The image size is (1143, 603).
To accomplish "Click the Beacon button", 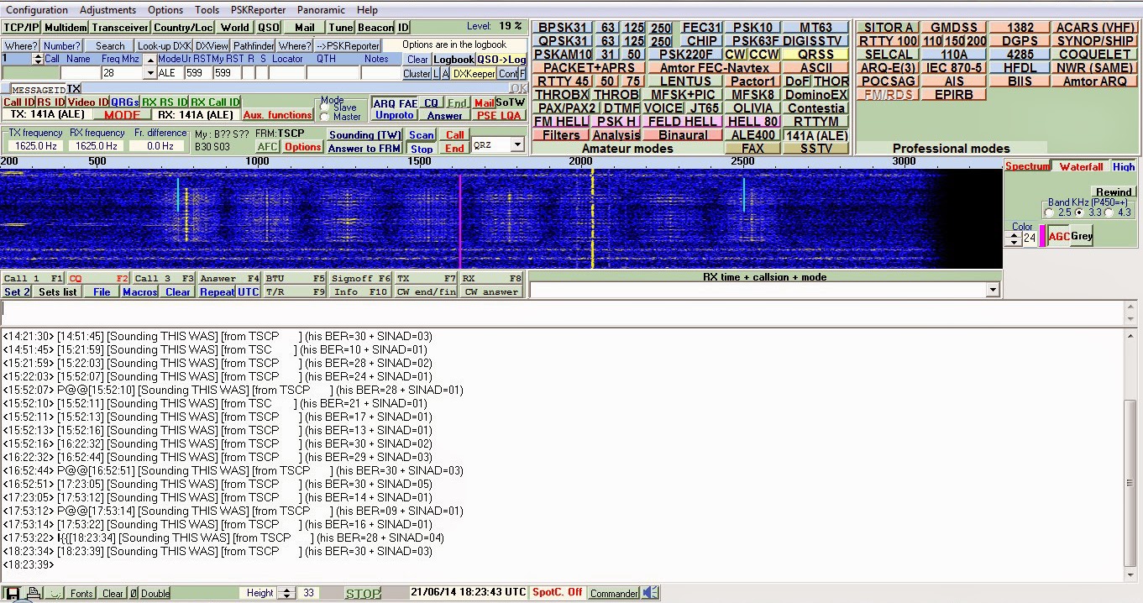I will pyautogui.click(x=375, y=28).
